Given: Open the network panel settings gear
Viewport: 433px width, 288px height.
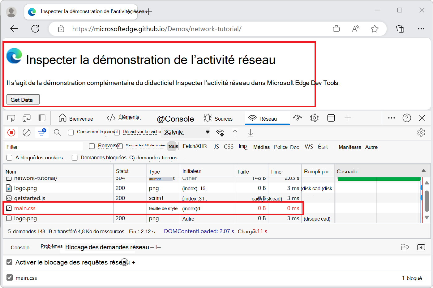Looking at the screenshot, I should coord(421,132).
